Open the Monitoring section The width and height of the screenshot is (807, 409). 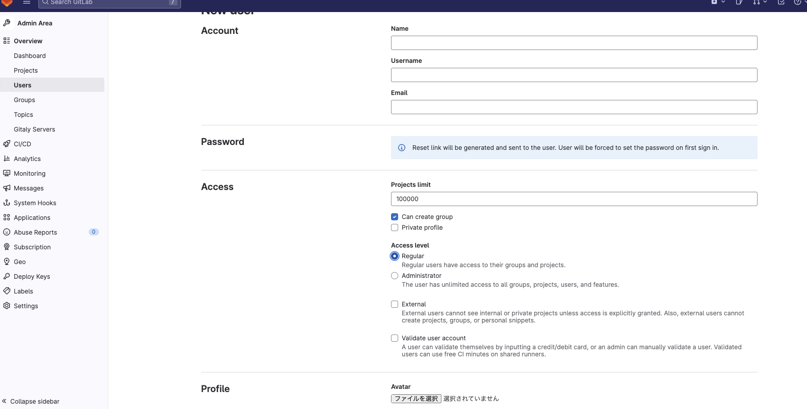click(30, 173)
